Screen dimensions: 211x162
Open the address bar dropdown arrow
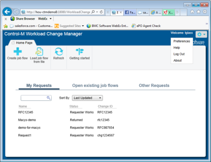click(97, 12)
